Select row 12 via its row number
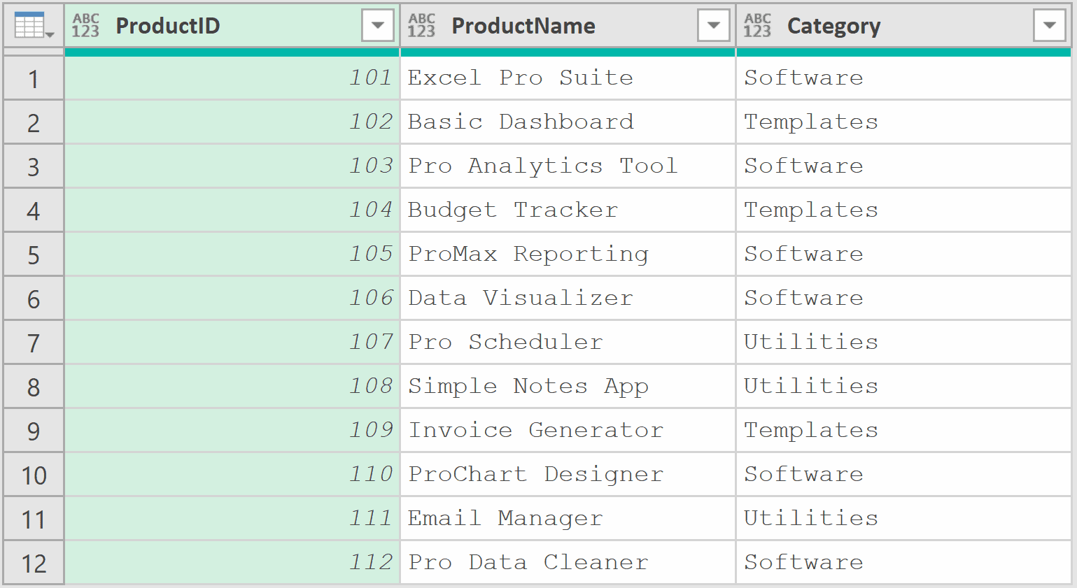Screen dimensions: 1077x588 (31, 562)
